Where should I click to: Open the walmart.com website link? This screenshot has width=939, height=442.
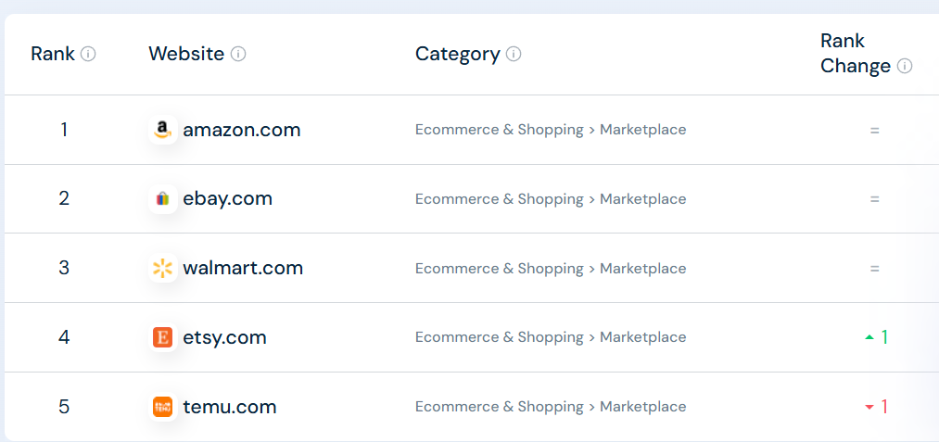(x=243, y=269)
